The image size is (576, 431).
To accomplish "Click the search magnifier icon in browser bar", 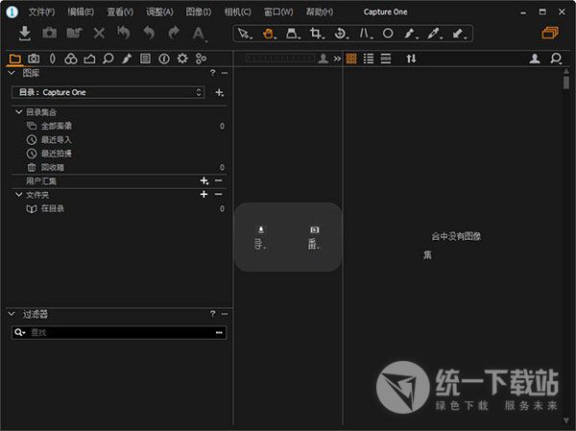I will tap(556, 59).
